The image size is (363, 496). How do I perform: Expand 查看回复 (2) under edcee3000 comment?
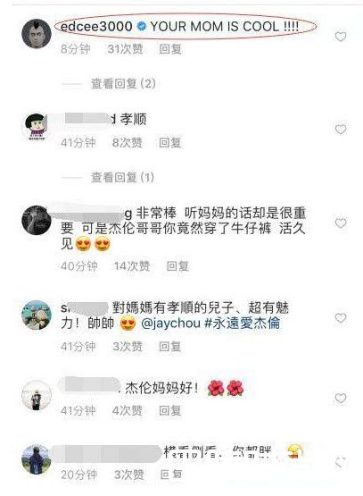(123, 84)
